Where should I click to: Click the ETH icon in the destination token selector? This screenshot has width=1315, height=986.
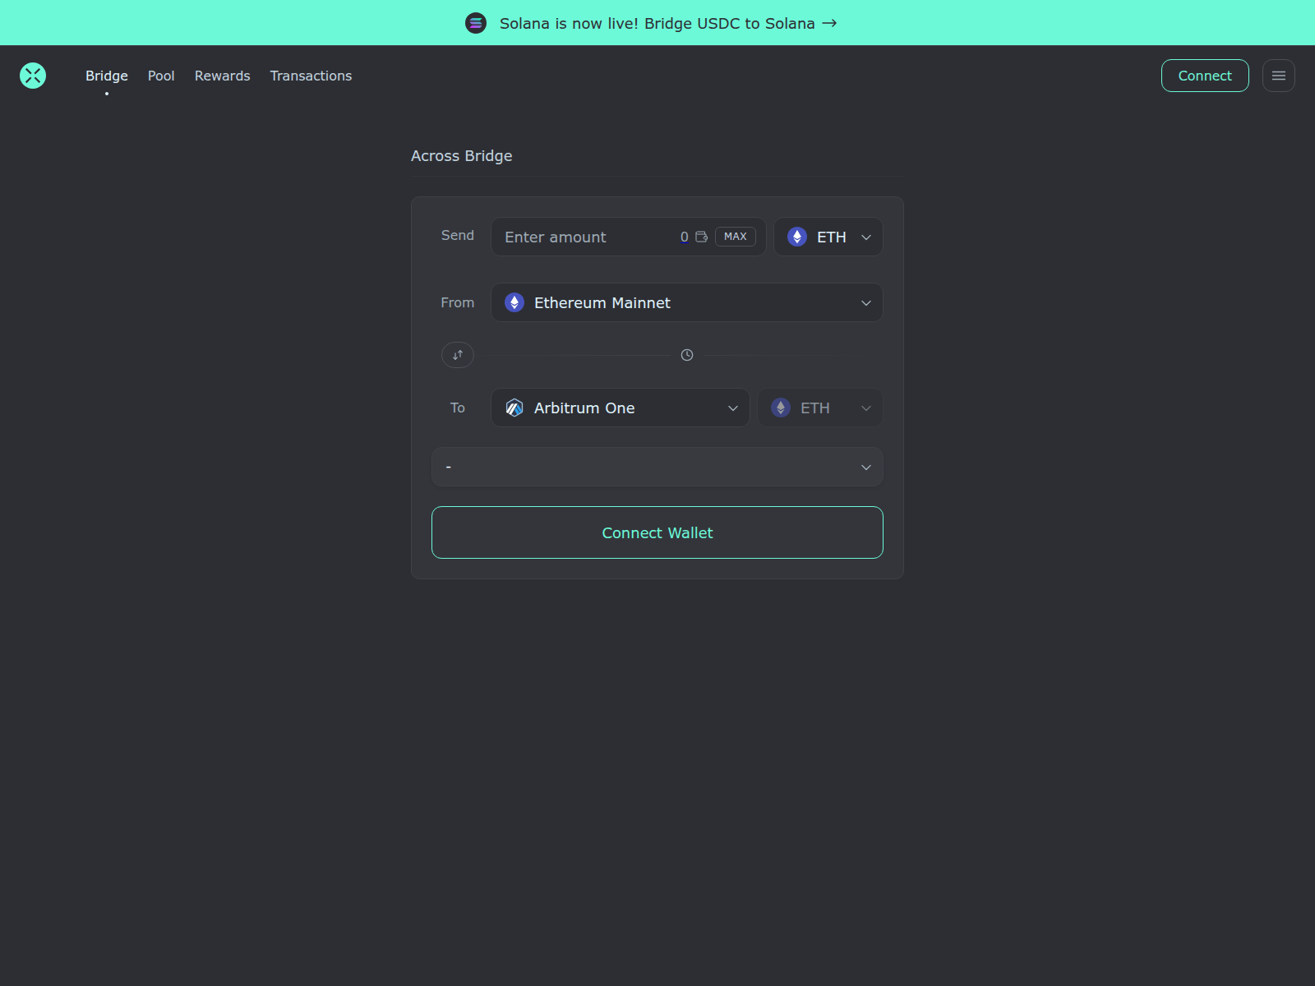tap(781, 408)
